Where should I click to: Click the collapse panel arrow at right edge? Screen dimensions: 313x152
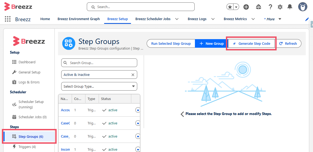coord(311,24)
